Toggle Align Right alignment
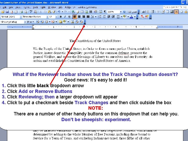Screen dimensions: 188x141 [84, 17]
